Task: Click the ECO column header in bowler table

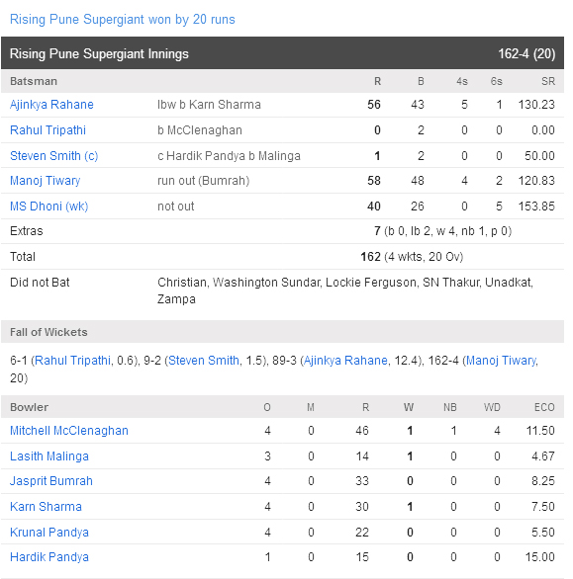Action: tap(544, 407)
